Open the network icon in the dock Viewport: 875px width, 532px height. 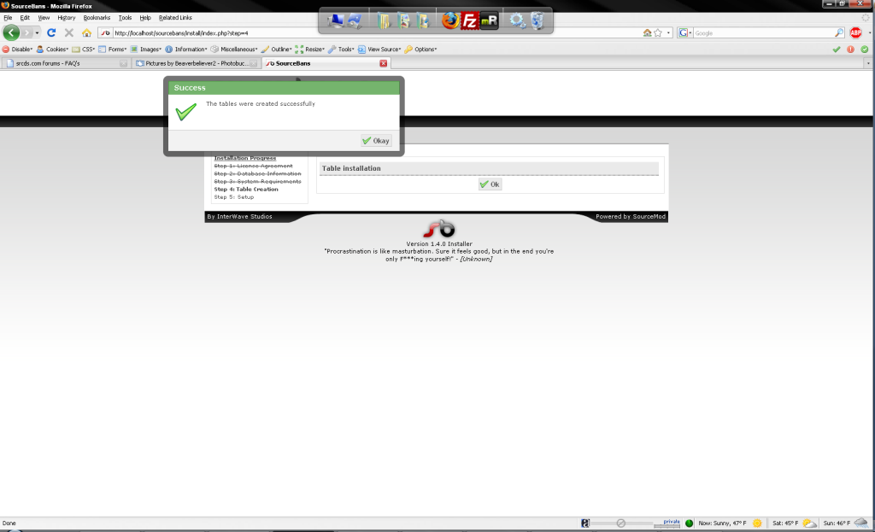coord(355,20)
